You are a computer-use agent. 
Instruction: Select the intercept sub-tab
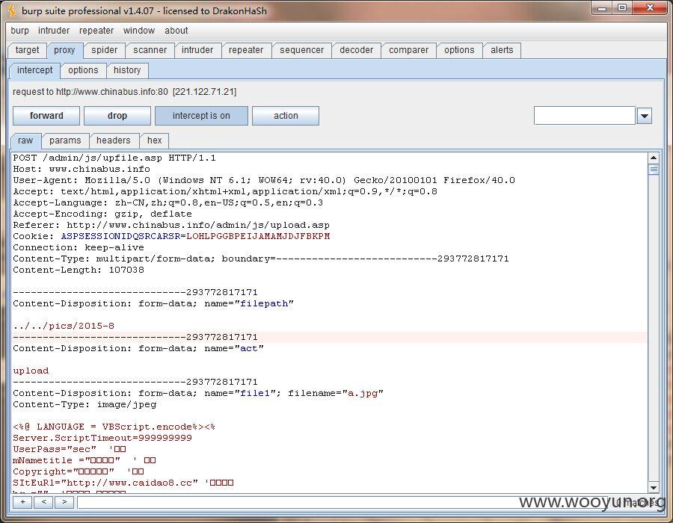(x=34, y=70)
